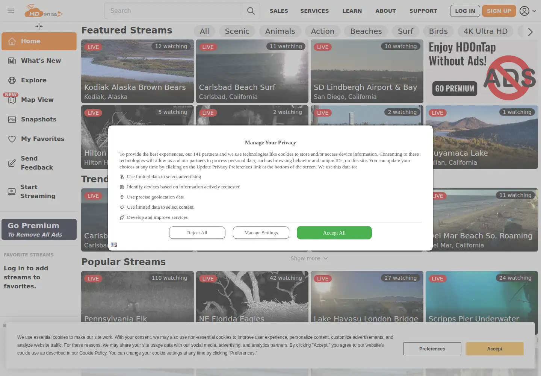Click the search magnifier icon
This screenshot has height=376, width=541.
click(x=251, y=11)
